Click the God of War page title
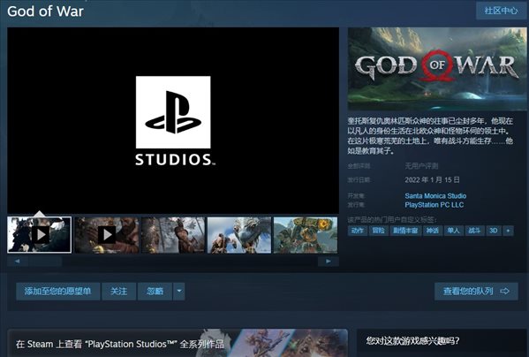This screenshot has width=529, height=357. tap(45, 11)
